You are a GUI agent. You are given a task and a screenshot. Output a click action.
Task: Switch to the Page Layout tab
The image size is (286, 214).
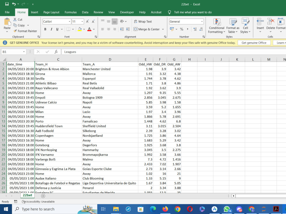pos(51,12)
